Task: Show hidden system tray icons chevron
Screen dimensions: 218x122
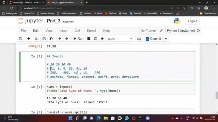Action: coord(173,118)
